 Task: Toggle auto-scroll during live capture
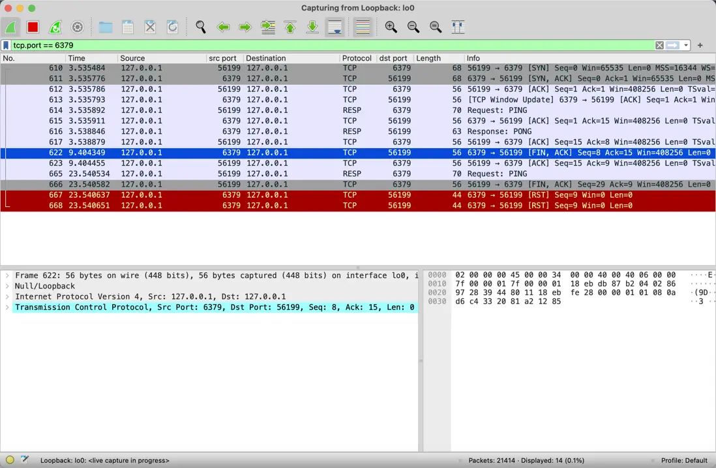tap(335, 27)
